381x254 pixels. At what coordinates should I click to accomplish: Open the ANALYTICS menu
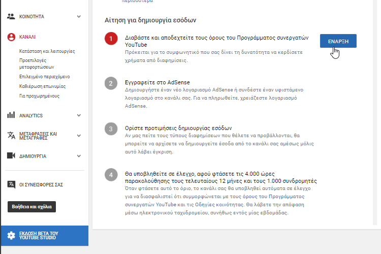click(31, 116)
